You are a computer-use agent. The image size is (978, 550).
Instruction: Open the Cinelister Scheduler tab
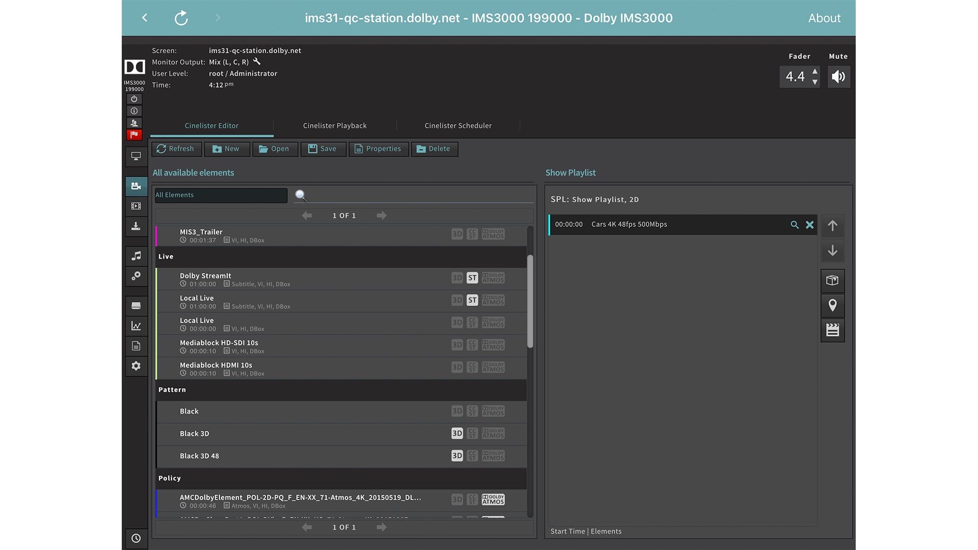tap(457, 125)
